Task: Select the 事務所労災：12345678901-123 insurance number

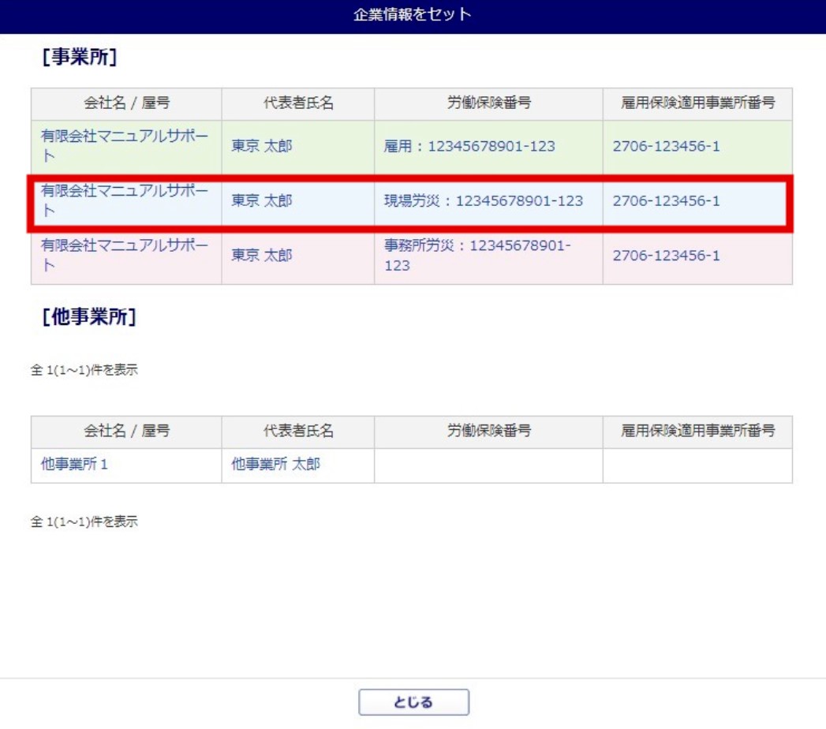Action: [x=477, y=255]
